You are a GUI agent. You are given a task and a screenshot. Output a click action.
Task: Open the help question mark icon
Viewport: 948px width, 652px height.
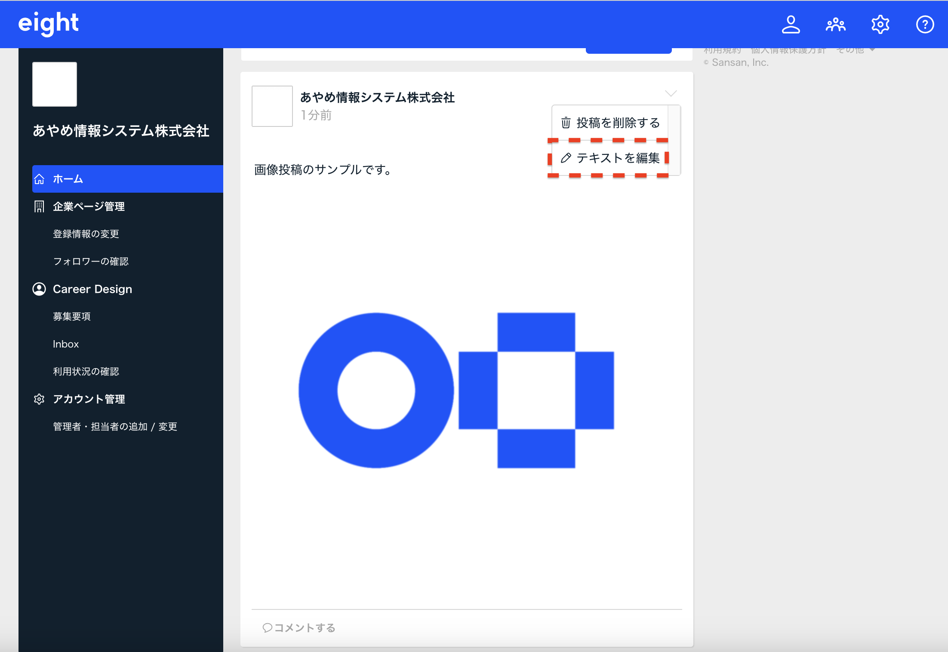(925, 24)
